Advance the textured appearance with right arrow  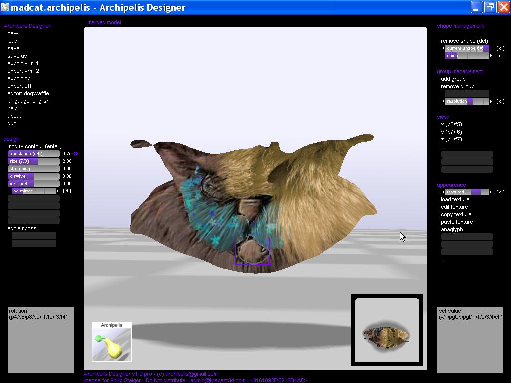coord(491,192)
